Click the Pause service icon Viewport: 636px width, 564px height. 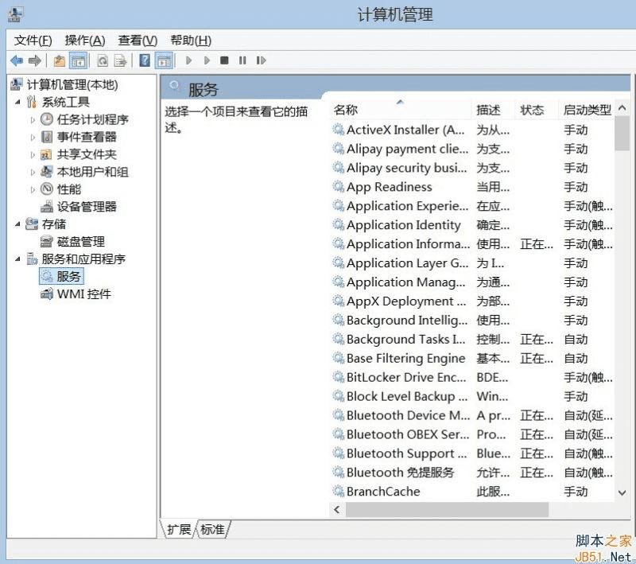(x=242, y=61)
